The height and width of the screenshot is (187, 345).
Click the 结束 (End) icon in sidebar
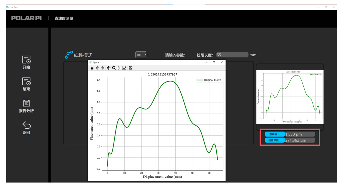26,82
